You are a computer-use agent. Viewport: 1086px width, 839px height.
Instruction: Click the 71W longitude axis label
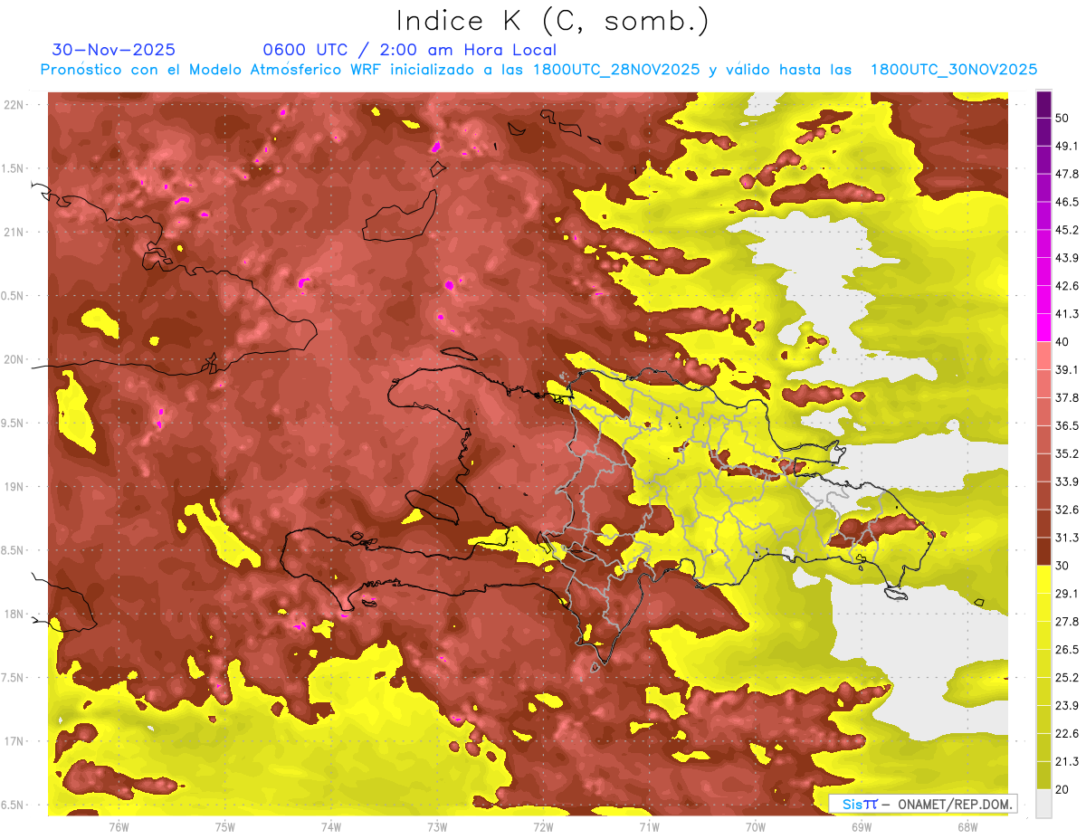649,827
